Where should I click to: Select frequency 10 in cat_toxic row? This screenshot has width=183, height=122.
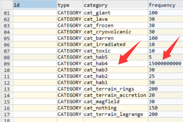point(165,51)
